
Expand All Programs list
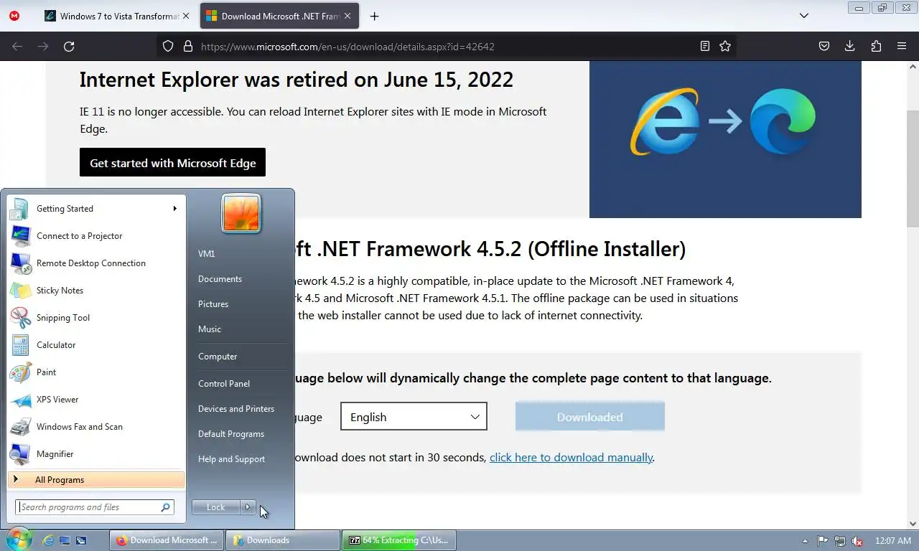pos(95,480)
